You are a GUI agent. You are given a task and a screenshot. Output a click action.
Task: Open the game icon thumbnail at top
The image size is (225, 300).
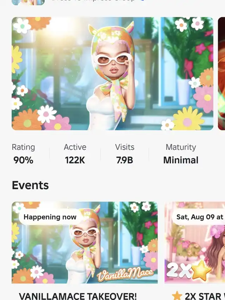click(28, 2)
